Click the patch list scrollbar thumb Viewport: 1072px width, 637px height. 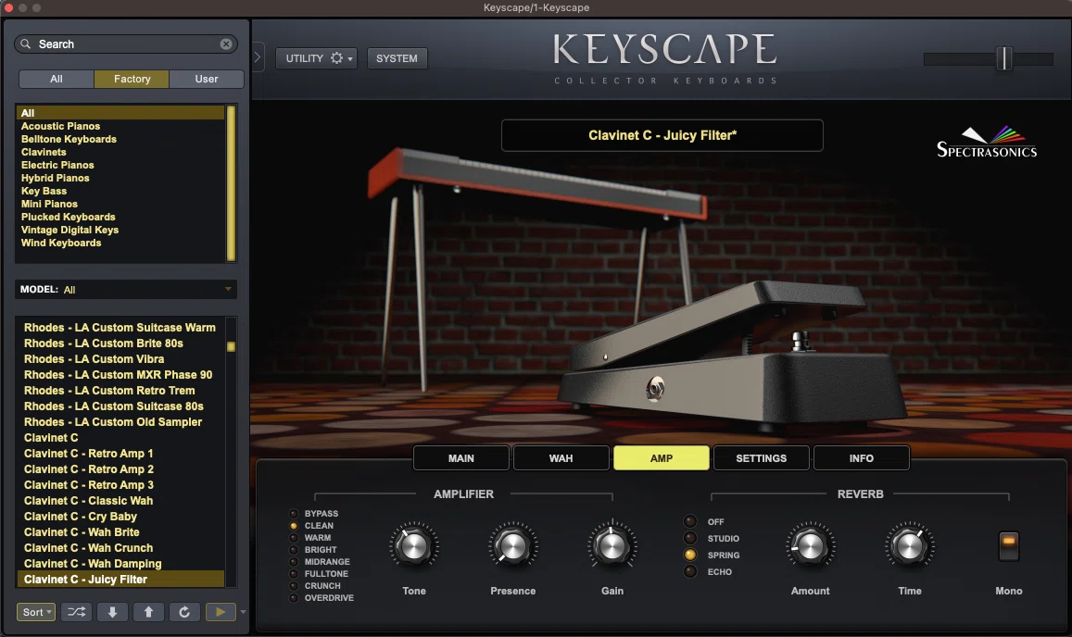tap(231, 346)
